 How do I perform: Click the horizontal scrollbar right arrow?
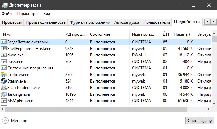(208, 109)
